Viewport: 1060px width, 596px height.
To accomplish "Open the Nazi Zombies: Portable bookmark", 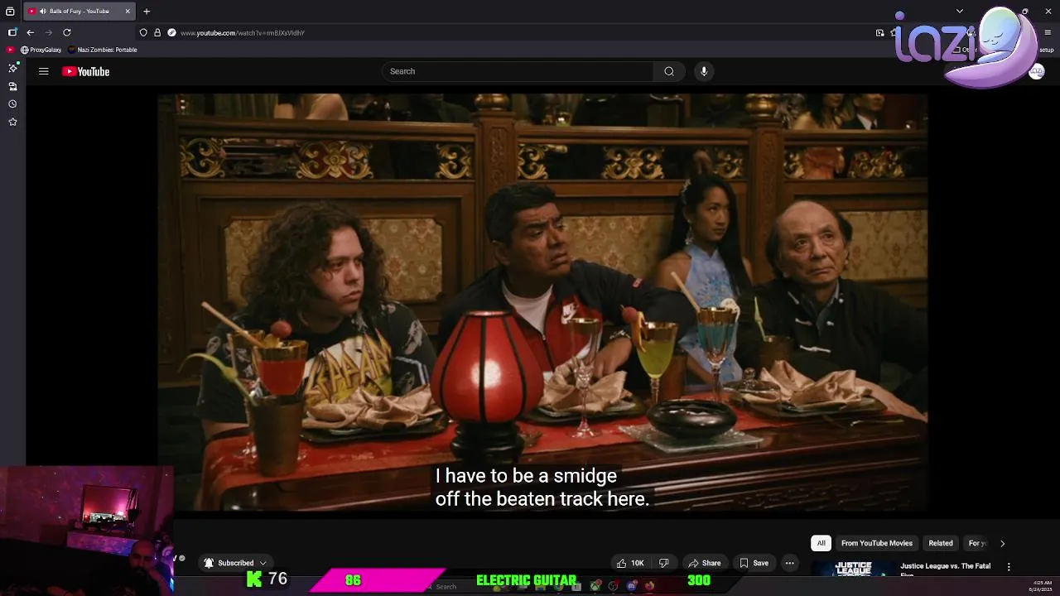I will click(103, 50).
